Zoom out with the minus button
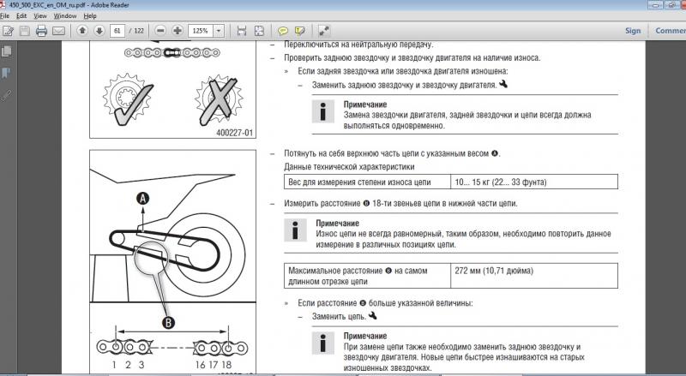 tap(160, 31)
